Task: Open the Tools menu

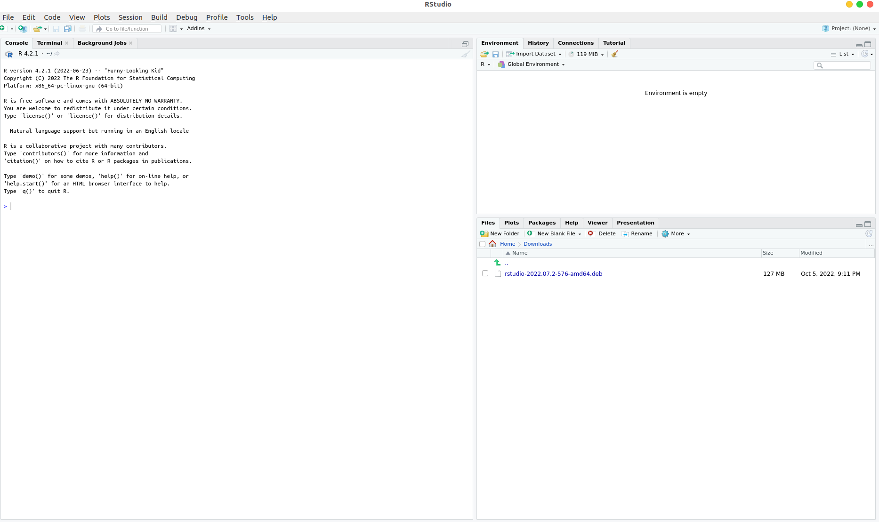Action: (245, 17)
